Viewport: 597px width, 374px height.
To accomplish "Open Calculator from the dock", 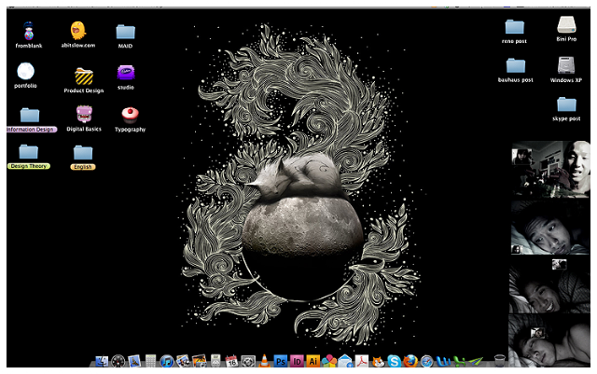I will [x=151, y=361].
